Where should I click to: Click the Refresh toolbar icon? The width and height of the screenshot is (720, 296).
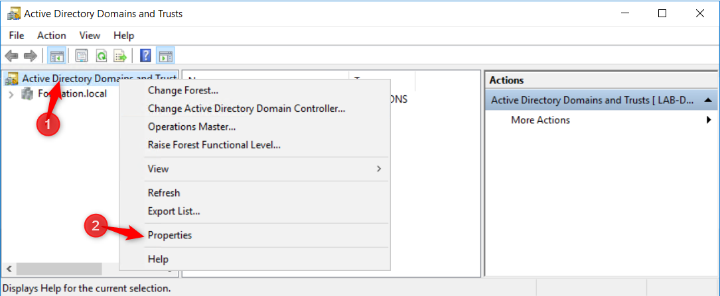coord(102,56)
